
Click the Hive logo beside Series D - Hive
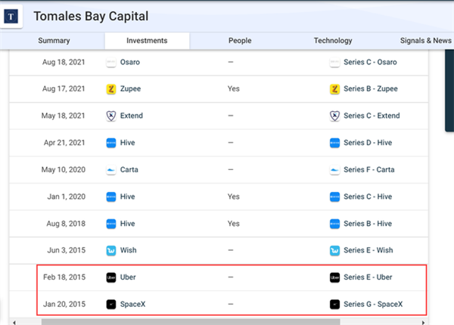[334, 143]
